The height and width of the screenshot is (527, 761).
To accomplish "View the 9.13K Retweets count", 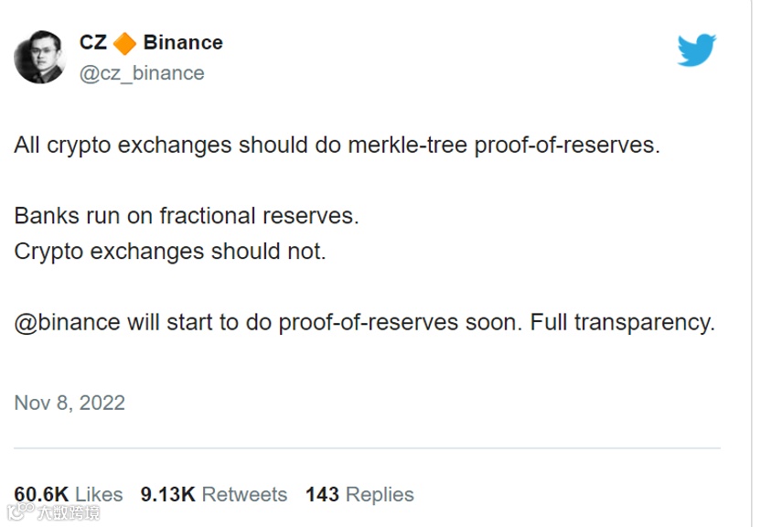I will pyautogui.click(x=213, y=494).
